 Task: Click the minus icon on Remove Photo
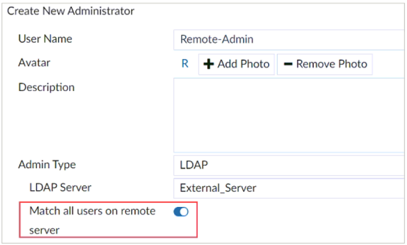tap(287, 64)
